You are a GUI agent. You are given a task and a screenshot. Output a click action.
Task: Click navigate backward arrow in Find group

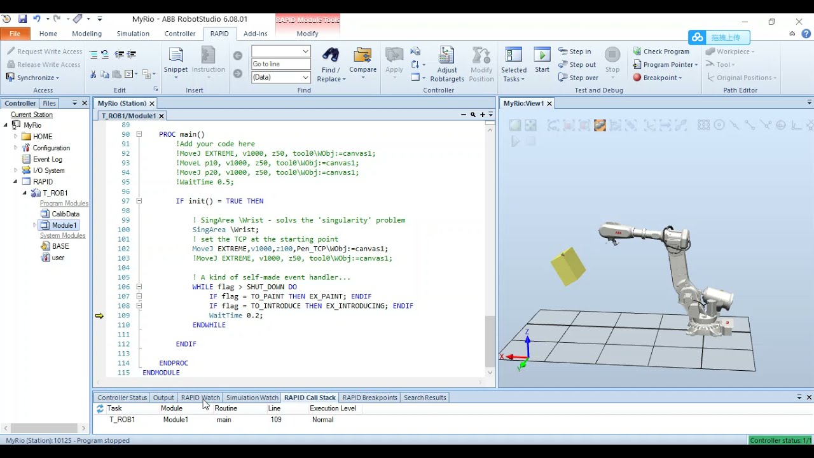pos(238,56)
